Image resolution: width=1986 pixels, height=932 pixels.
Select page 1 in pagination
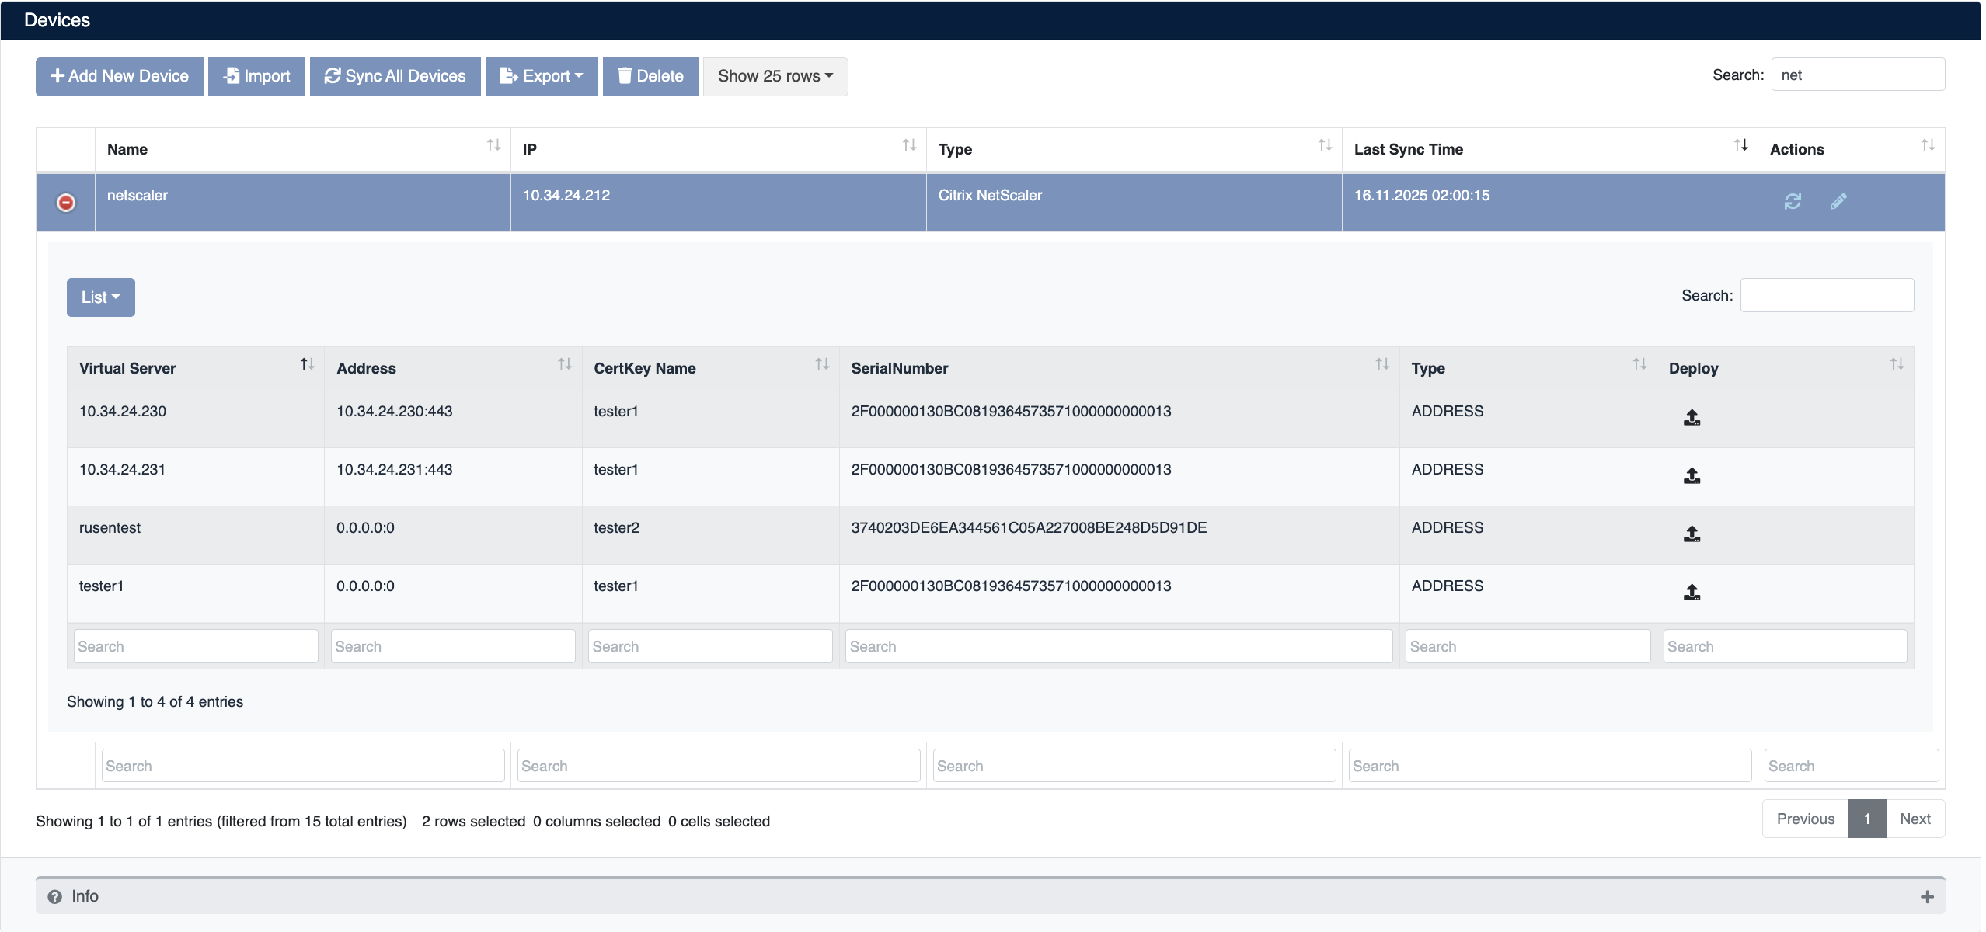(x=1867, y=819)
